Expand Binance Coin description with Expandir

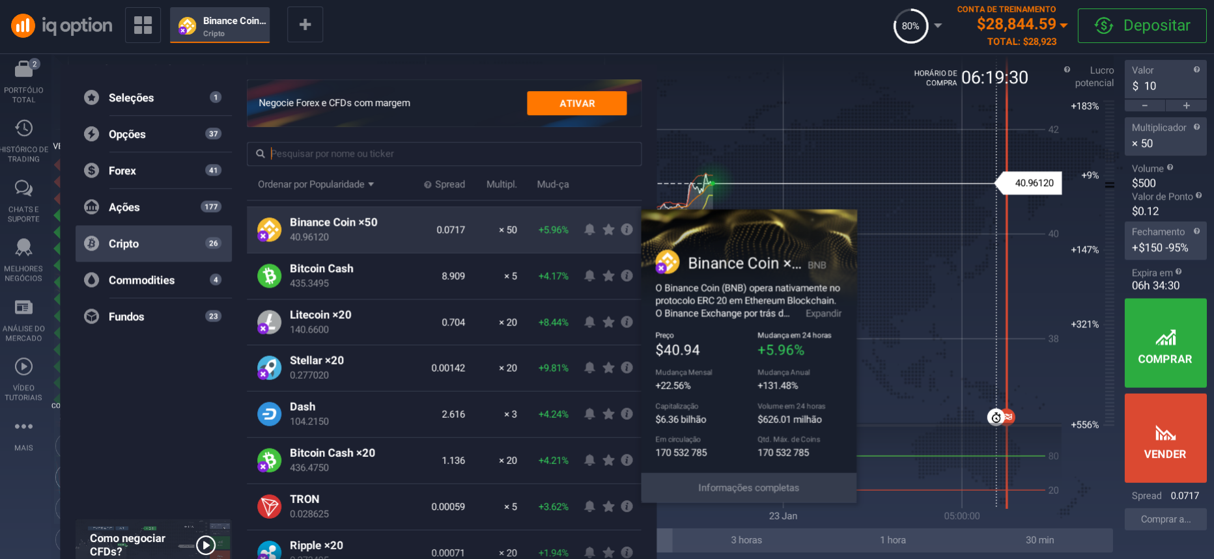point(823,314)
